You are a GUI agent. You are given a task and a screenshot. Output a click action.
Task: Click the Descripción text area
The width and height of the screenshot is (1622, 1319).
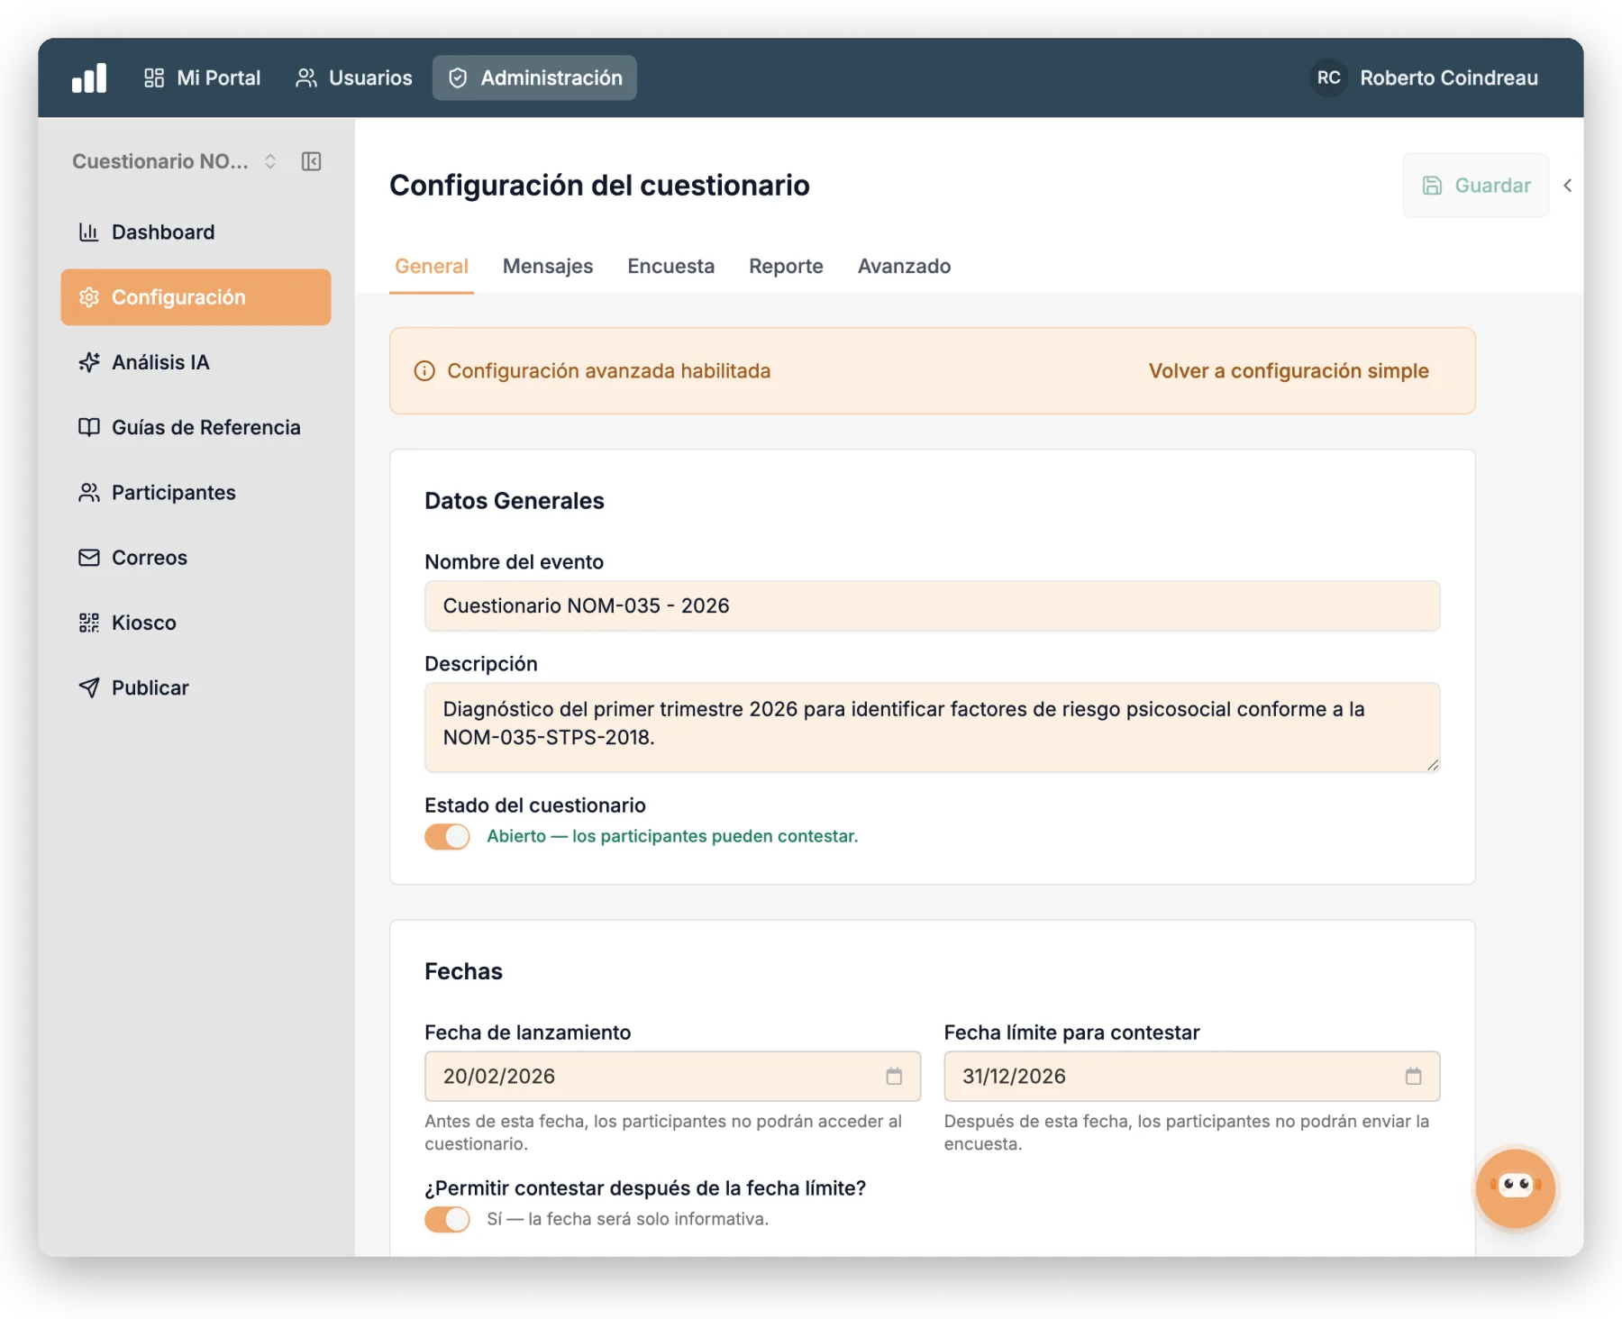pyautogui.click(x=932, y=727)
